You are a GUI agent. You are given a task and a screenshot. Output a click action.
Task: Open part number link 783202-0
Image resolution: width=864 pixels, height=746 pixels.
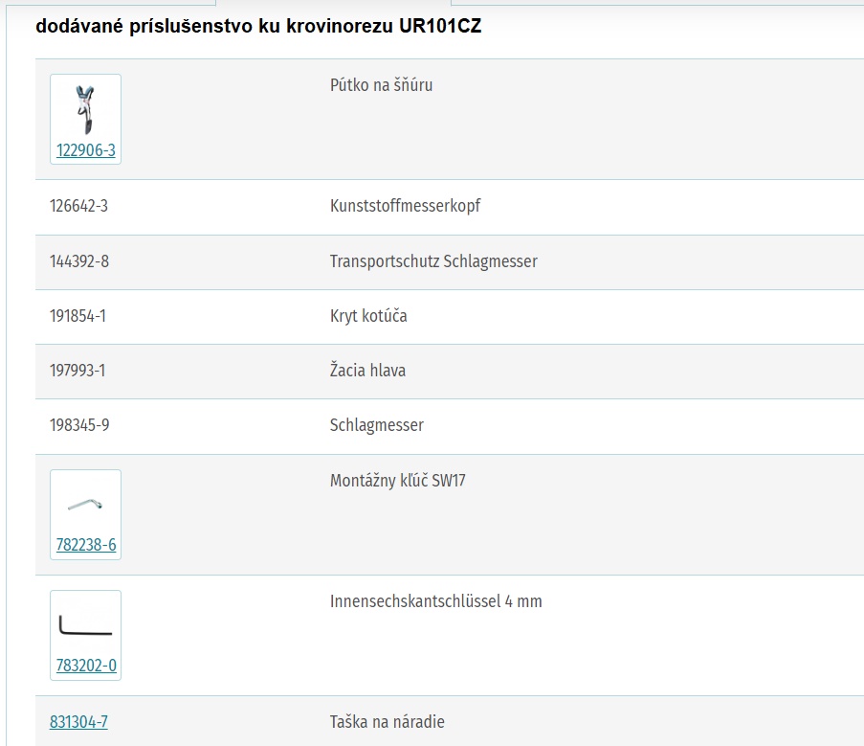point(86,666)
